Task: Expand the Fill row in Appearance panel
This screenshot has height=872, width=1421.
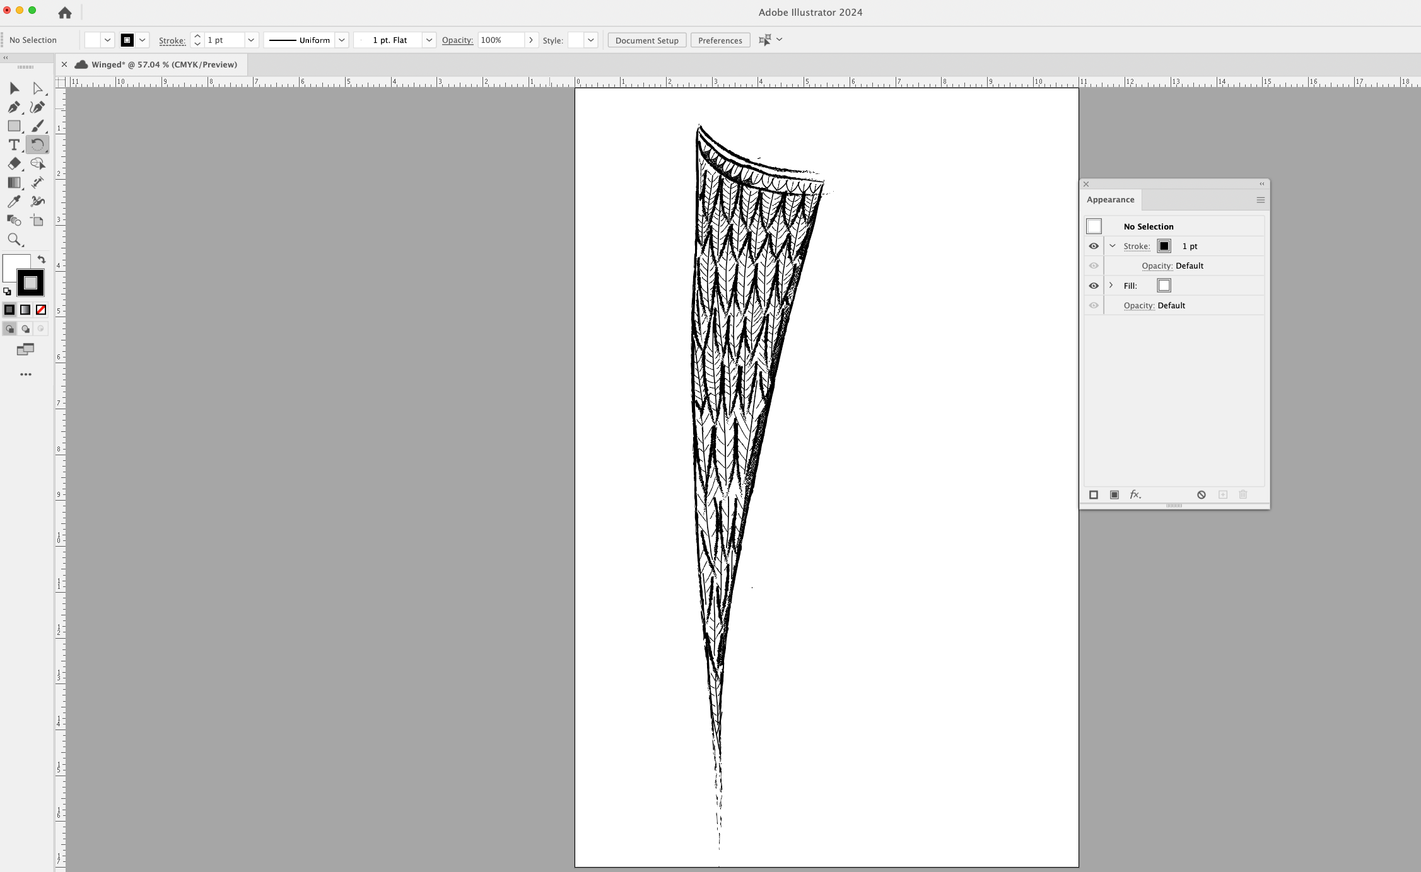Action: tap(1111, 285)
